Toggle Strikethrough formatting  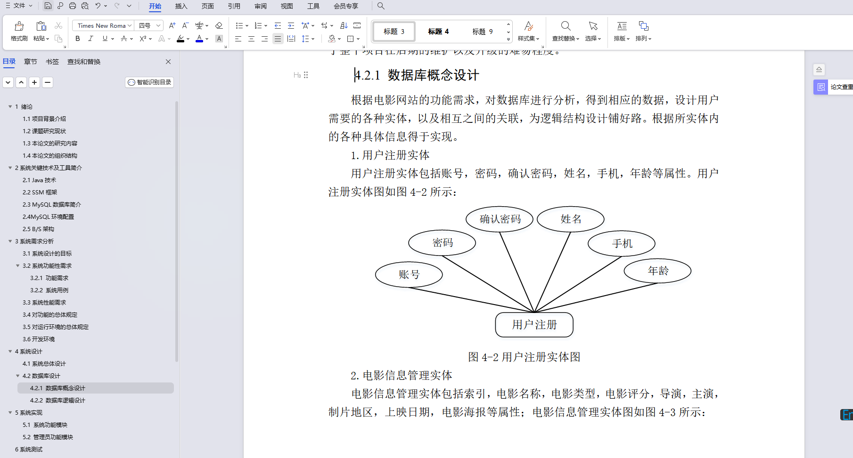[123, 39]
